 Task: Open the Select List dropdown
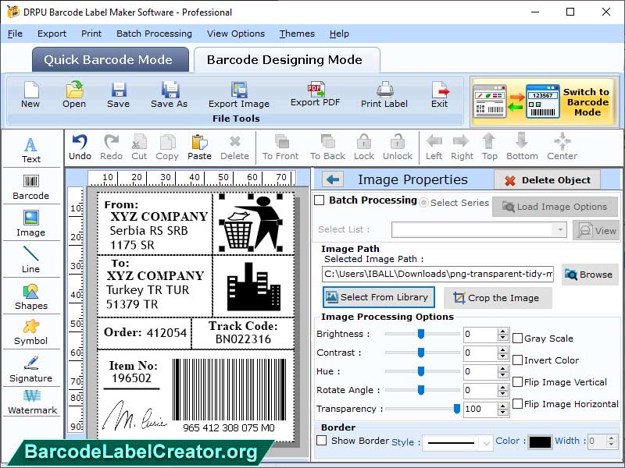(x=560, y=229)
